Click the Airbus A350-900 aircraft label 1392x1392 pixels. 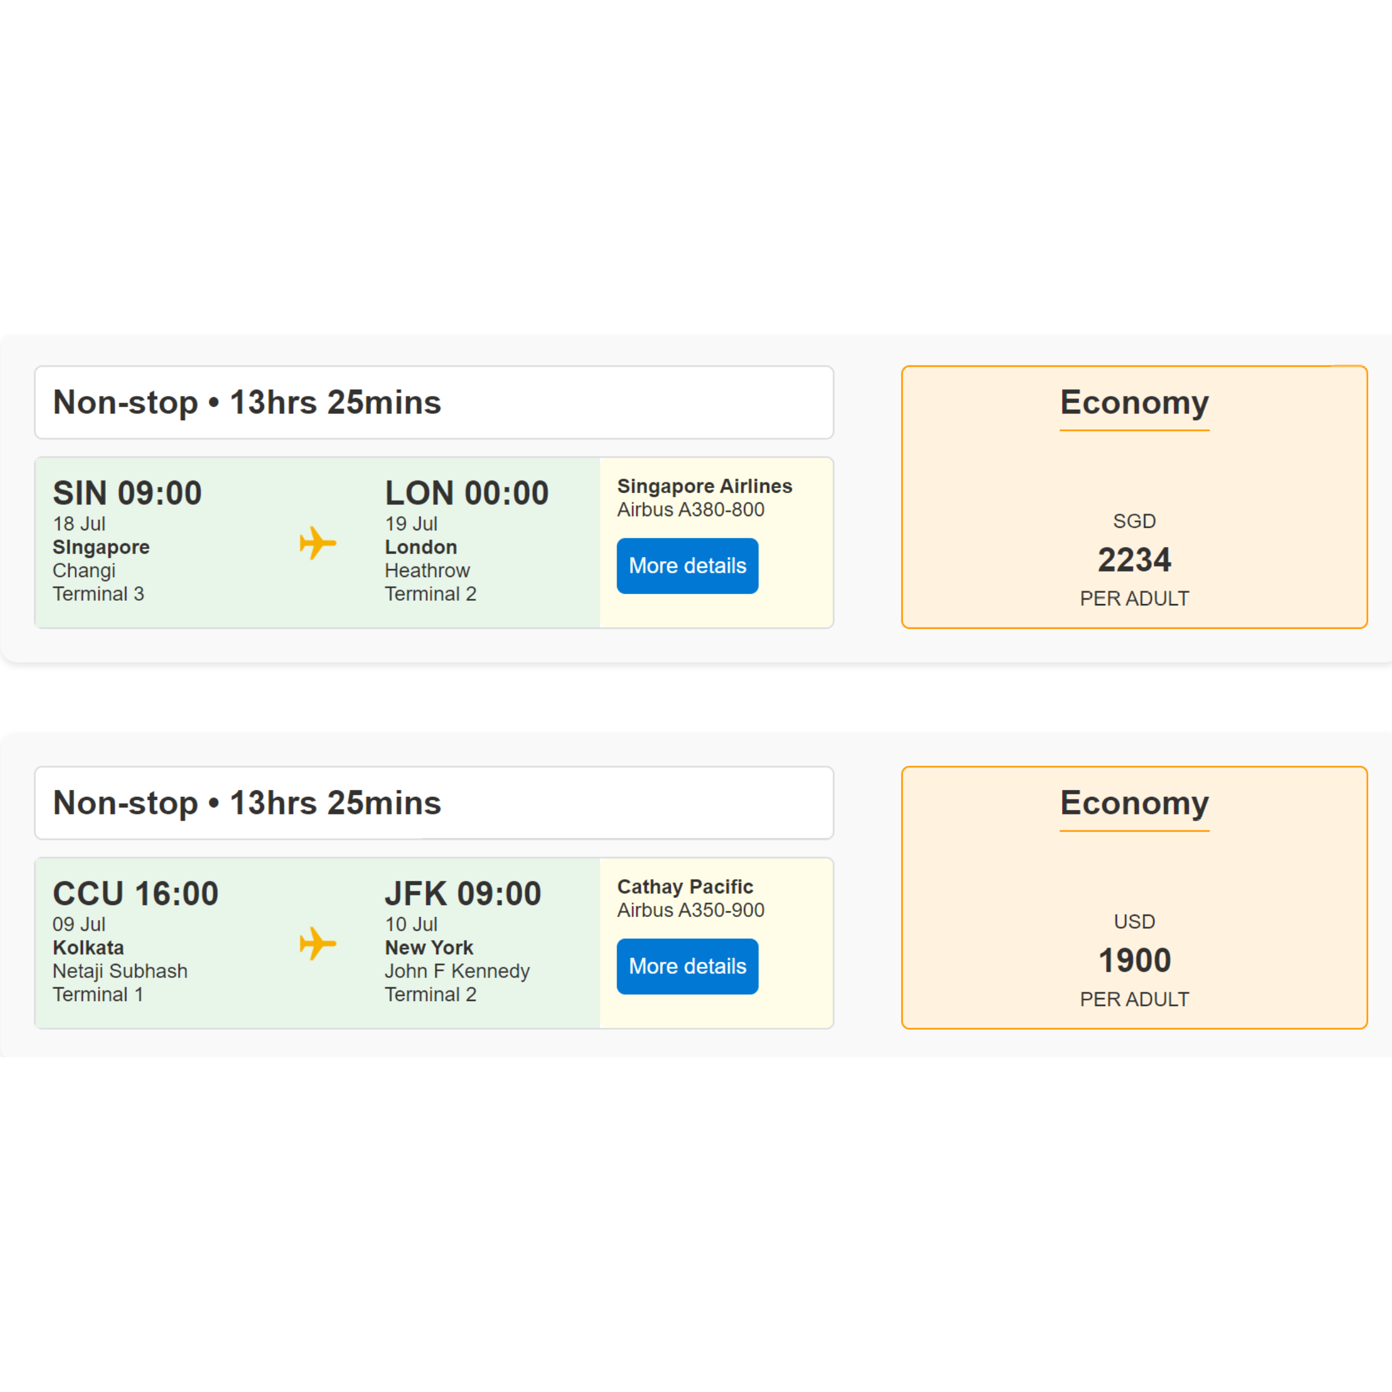[x=691, y=910]
